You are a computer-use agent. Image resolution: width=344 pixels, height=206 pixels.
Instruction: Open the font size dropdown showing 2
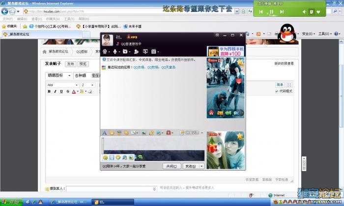[x=87, y=85]
